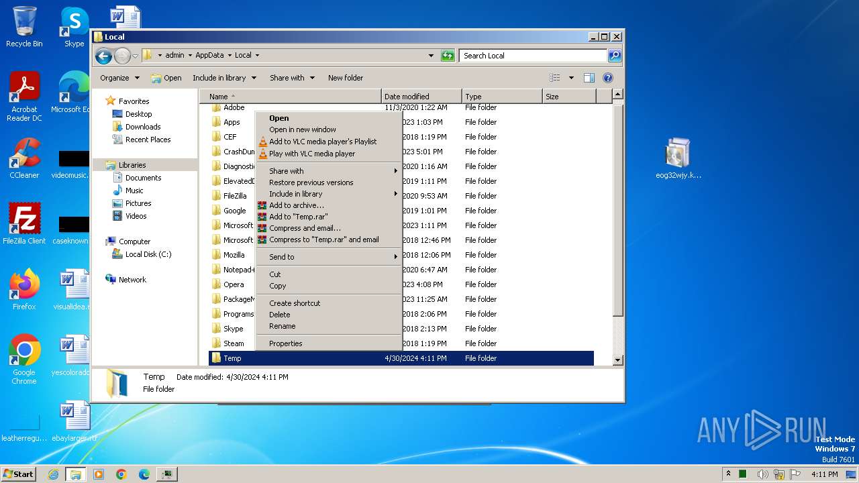
Task: Open Windows Media Player taskbar icon
Action: tap(99, 474)
